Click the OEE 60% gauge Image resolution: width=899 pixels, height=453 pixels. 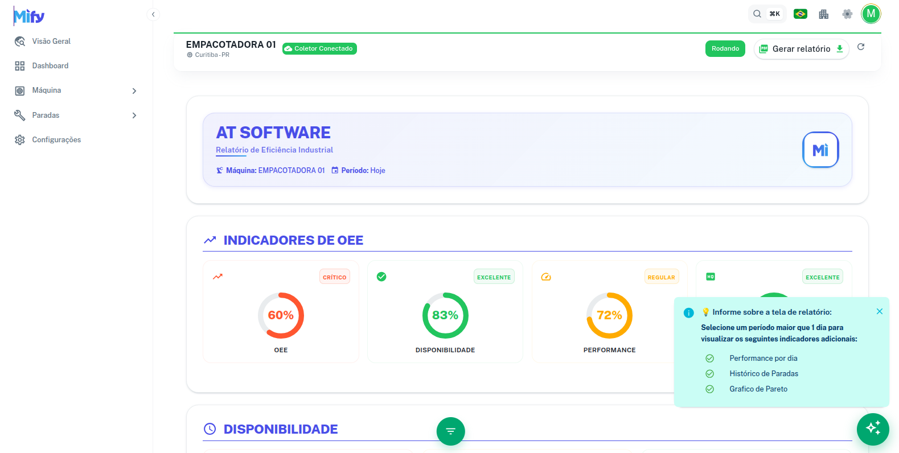(x=281, y=315)
